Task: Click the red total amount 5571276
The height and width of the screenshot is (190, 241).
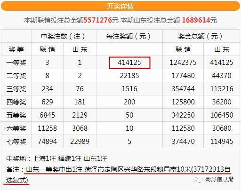Action: (x=98, y=20)
